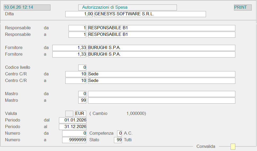Select the Competenza field
Screen dimensions: 257x151
point(120,133)
